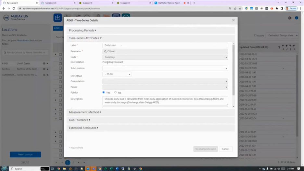
Task: Click the New Location button
Action: 25,154
